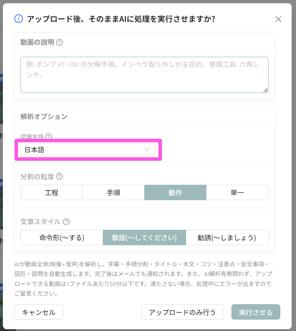The height and width of the screenshot is (331, 296).
Task: Click help icon next to 認識言語
Action: 49,137
